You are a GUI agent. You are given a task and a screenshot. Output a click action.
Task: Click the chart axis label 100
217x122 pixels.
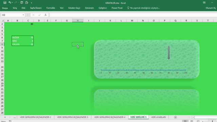(185, 73)
